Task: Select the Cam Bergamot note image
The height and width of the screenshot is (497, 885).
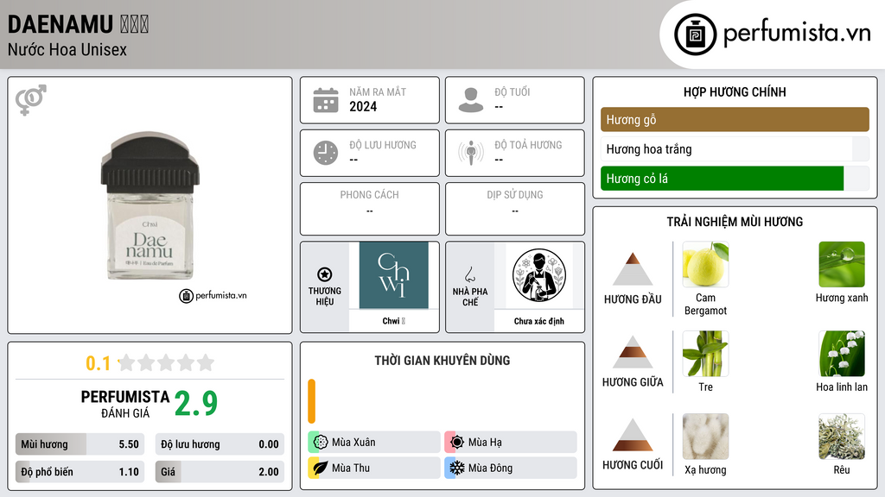Action: (705, 264)
